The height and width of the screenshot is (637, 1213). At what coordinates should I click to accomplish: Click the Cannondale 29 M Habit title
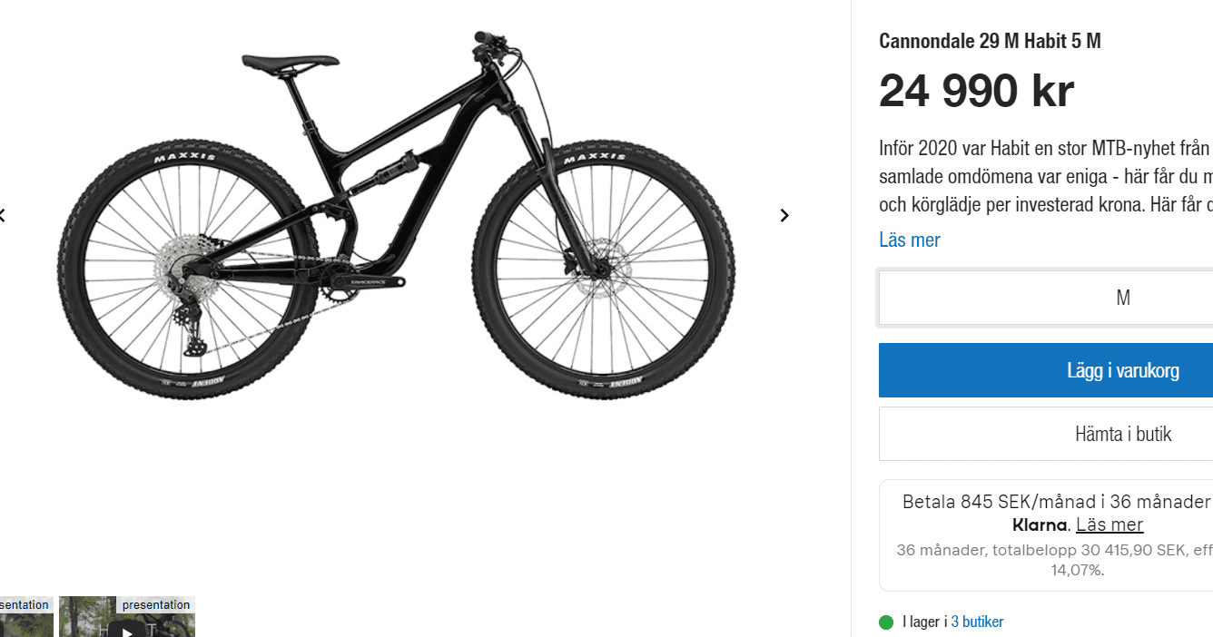point(990,41)
